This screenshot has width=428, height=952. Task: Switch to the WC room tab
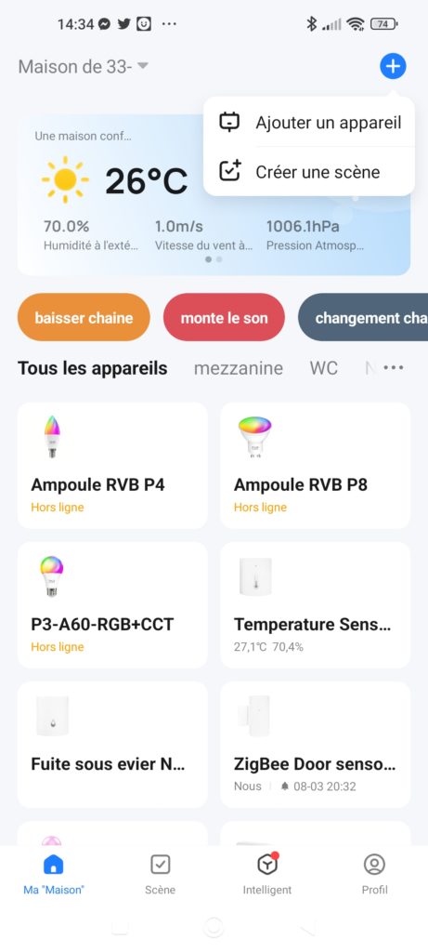[x=324, y=368]
